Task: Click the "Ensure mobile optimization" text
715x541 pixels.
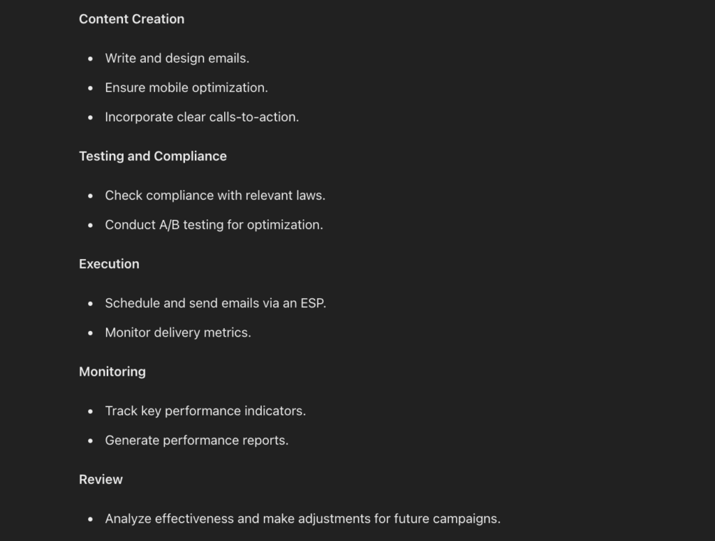Action: [186, 88]
